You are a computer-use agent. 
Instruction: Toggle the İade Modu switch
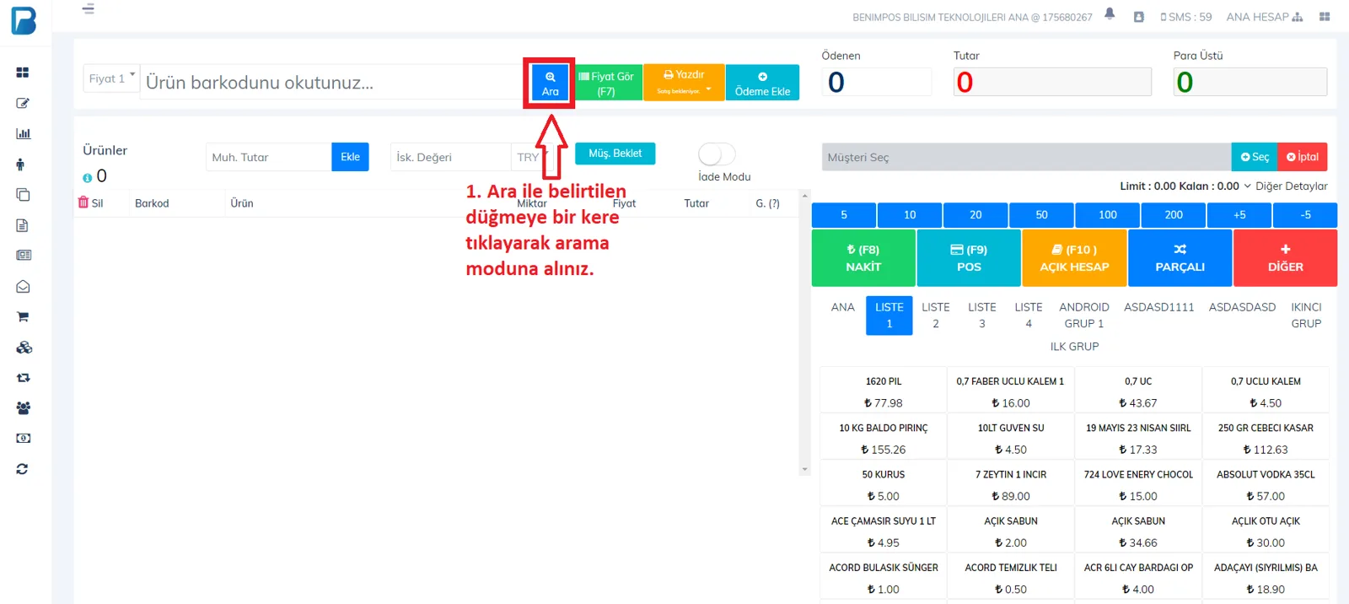tap(717, 154)
